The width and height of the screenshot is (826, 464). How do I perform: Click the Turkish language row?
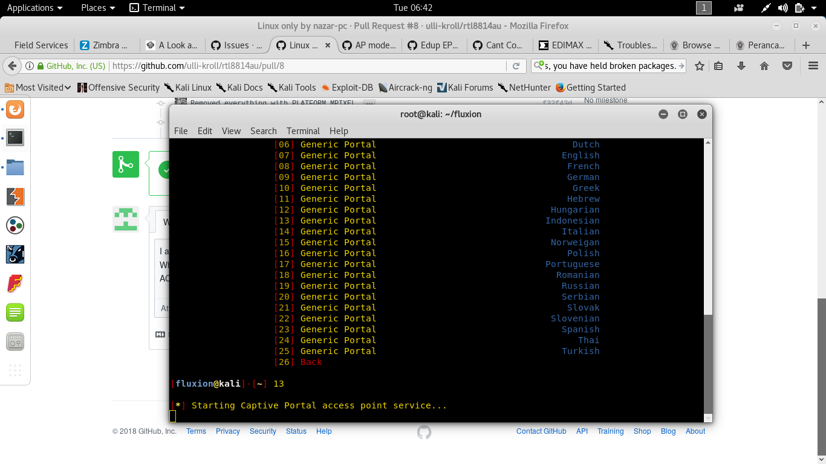pyautogui.click(x=437, y=351)
